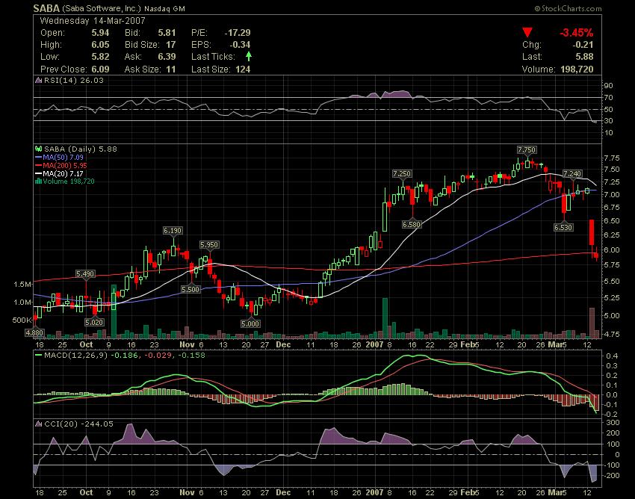
Task: Select the Ask Size value 11
Action: [x=171, y=69]
